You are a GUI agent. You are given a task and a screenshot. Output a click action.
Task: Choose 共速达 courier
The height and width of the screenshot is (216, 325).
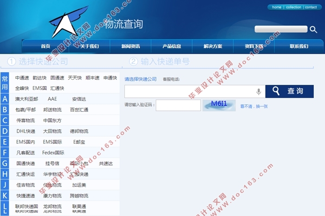(106, 164)
